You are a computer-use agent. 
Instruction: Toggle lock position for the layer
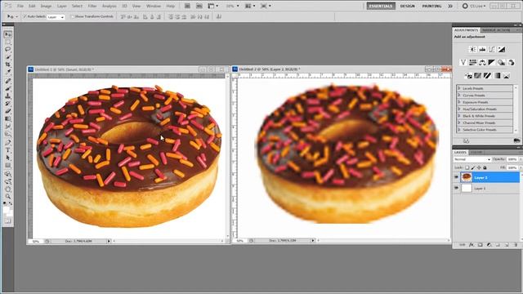pos(479,167)
